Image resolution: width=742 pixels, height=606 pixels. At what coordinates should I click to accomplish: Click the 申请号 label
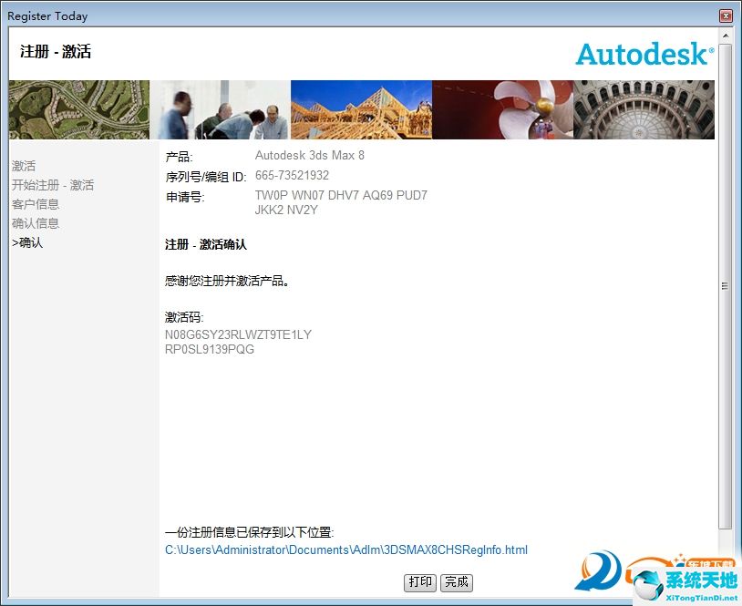(185, 197)
